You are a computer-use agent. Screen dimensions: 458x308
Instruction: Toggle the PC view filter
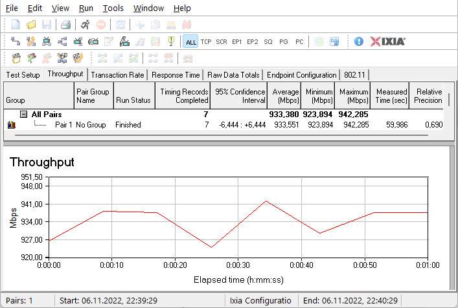pos(299,41)
